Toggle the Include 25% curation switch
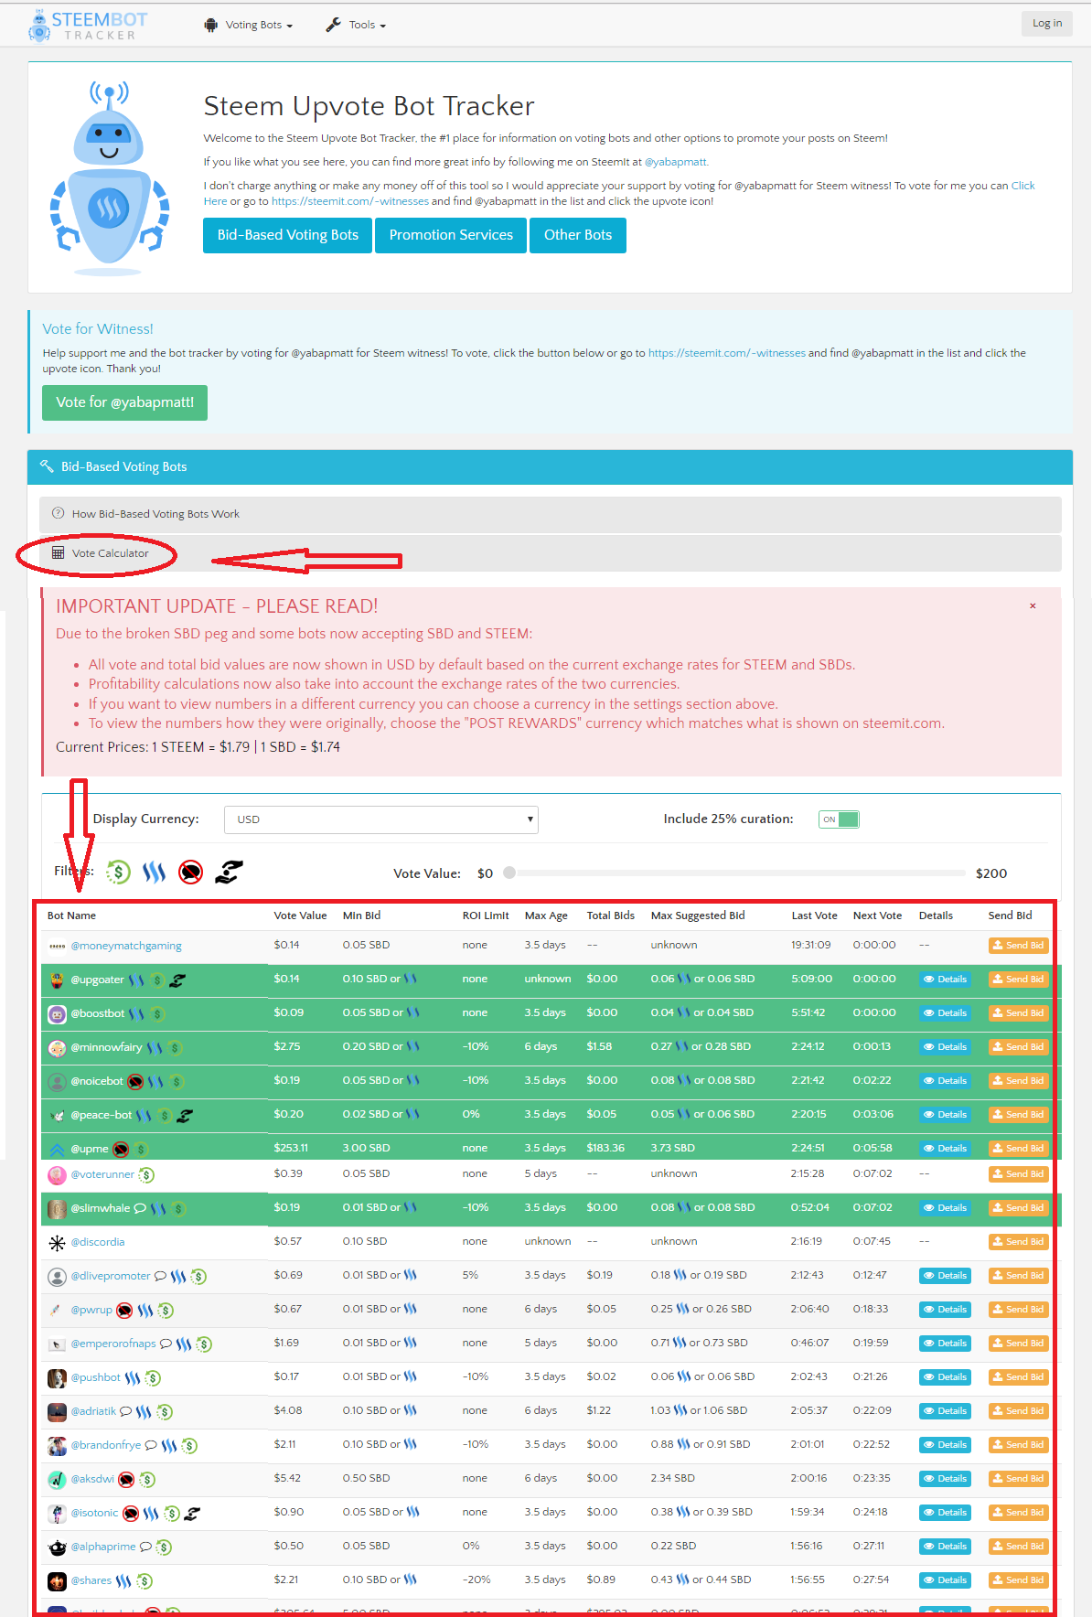Viewport: 1092px width, 1617px height. 839,819
